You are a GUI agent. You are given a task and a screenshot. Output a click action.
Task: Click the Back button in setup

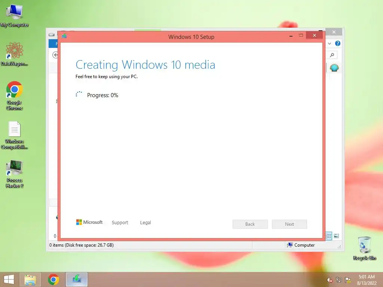click(x=250, y=224)
